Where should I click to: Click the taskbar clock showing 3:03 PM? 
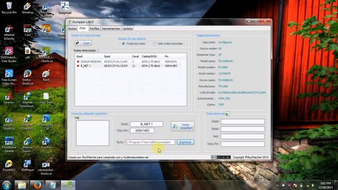[x=325, y=185]
